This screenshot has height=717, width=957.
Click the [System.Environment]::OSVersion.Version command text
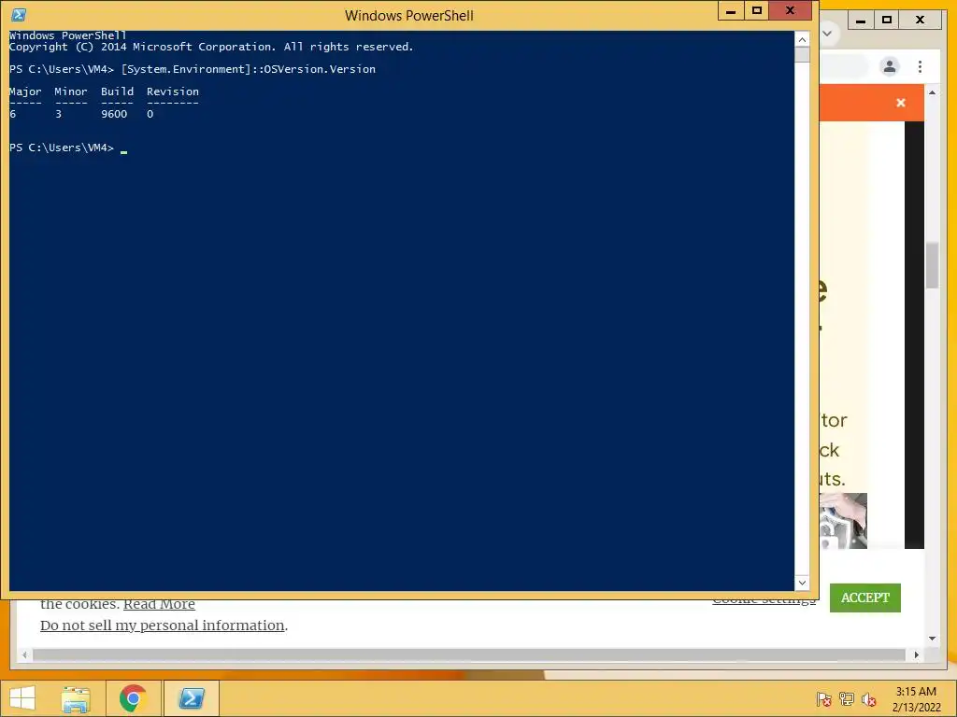[249, 69]
